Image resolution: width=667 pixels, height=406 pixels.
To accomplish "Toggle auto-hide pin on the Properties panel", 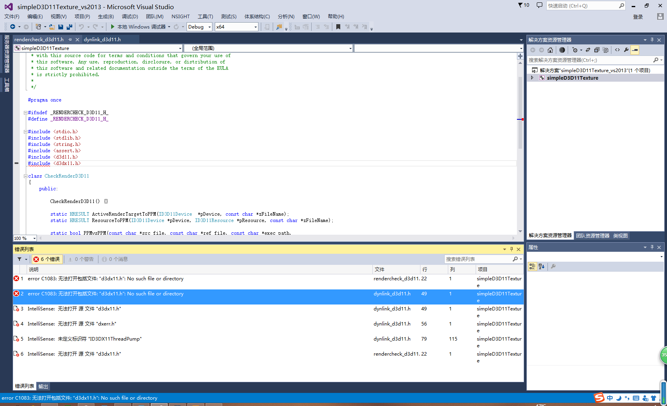I will [652, 247].
